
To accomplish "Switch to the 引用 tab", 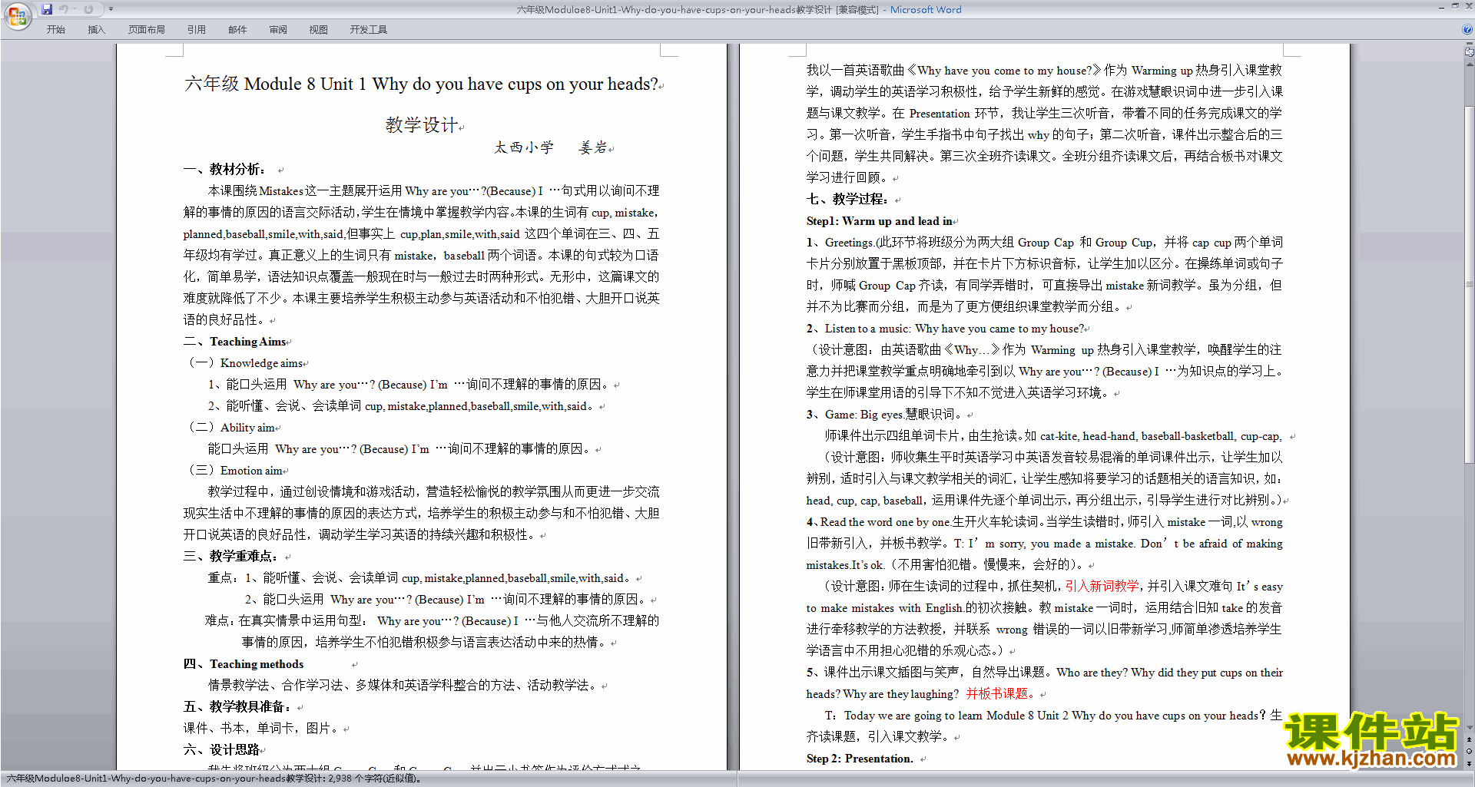I will point(197,30).
